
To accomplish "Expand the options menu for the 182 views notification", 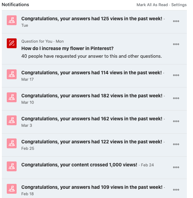I will coord(176,98).
